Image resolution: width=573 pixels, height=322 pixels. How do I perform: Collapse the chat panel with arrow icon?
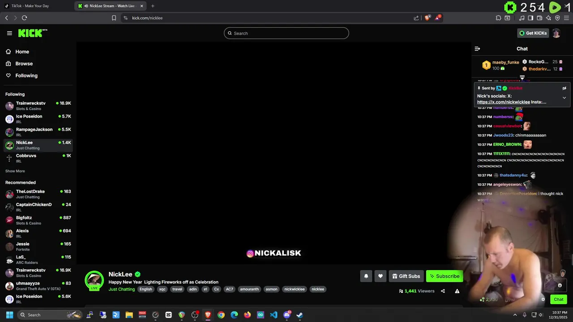click(x=477, y=49)
